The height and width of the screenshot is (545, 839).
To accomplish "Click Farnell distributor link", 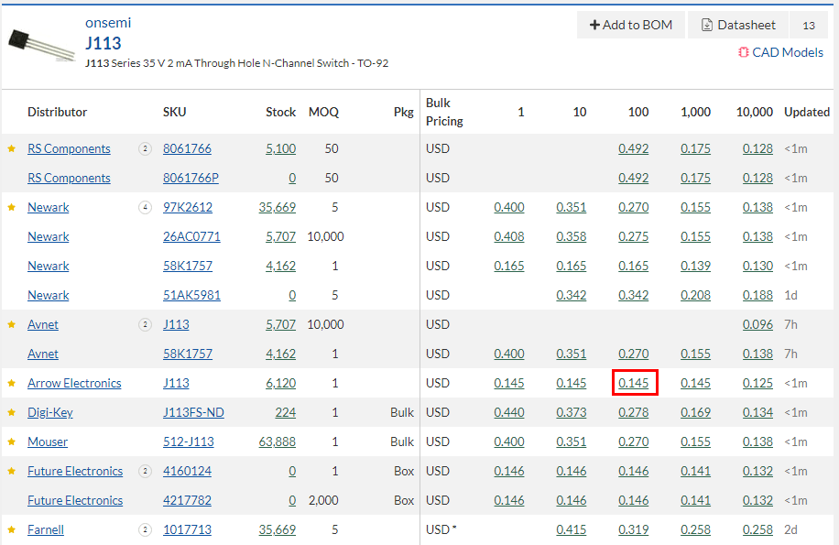I will 46,529.
